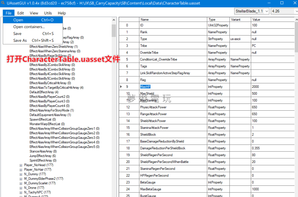298x197 pixels.
Task: Click the MaxHP value cell 2000
Action: point(273,87)
